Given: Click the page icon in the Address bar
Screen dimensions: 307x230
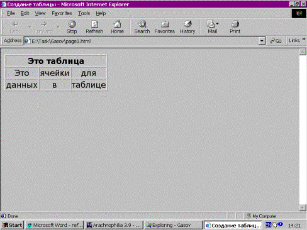Looking at the screenshot, I should click(x=27, y=41).
